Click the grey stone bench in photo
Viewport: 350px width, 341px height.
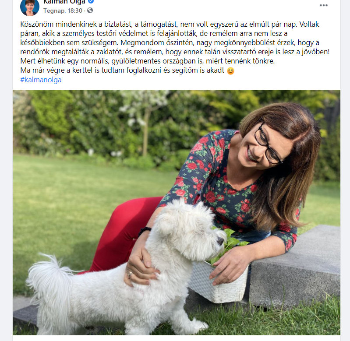(295, 267)
